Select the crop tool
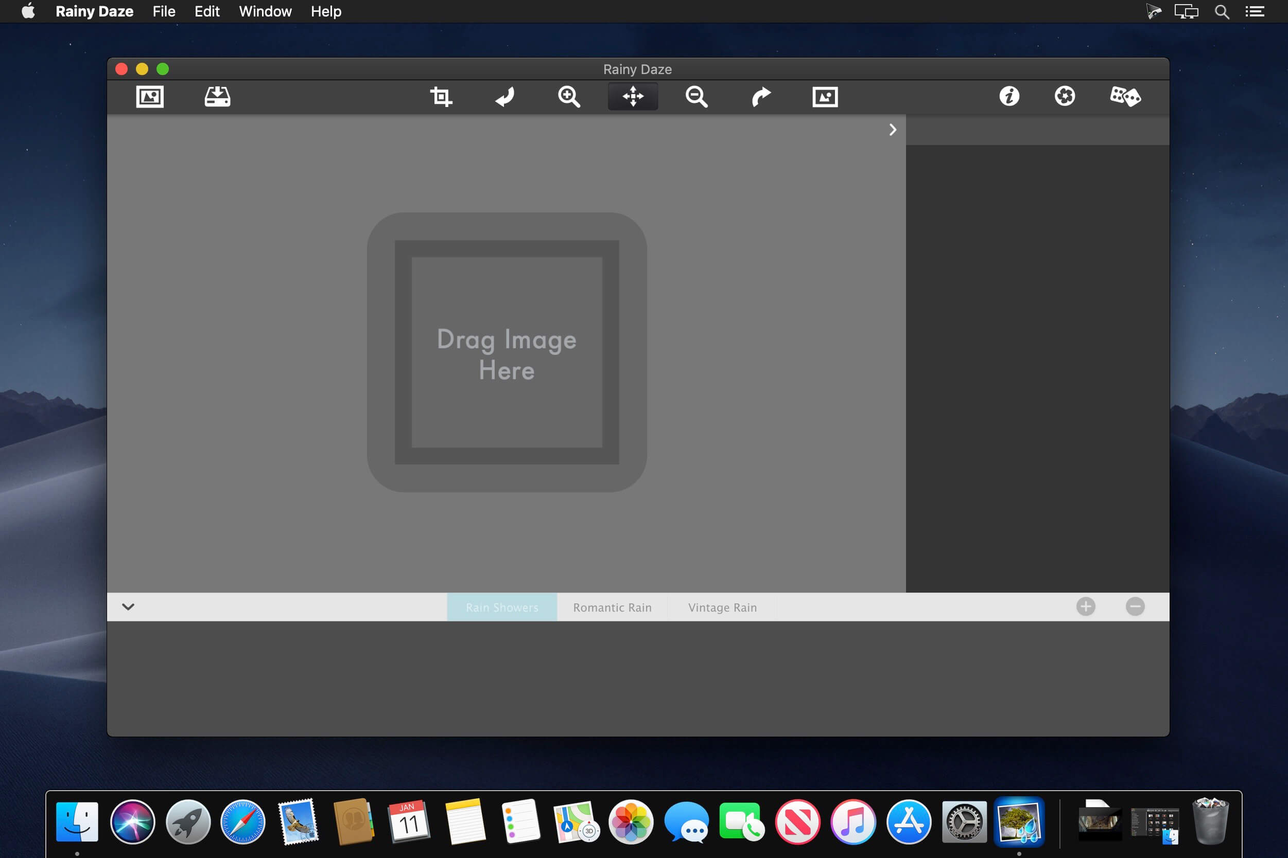 point(441,97)
